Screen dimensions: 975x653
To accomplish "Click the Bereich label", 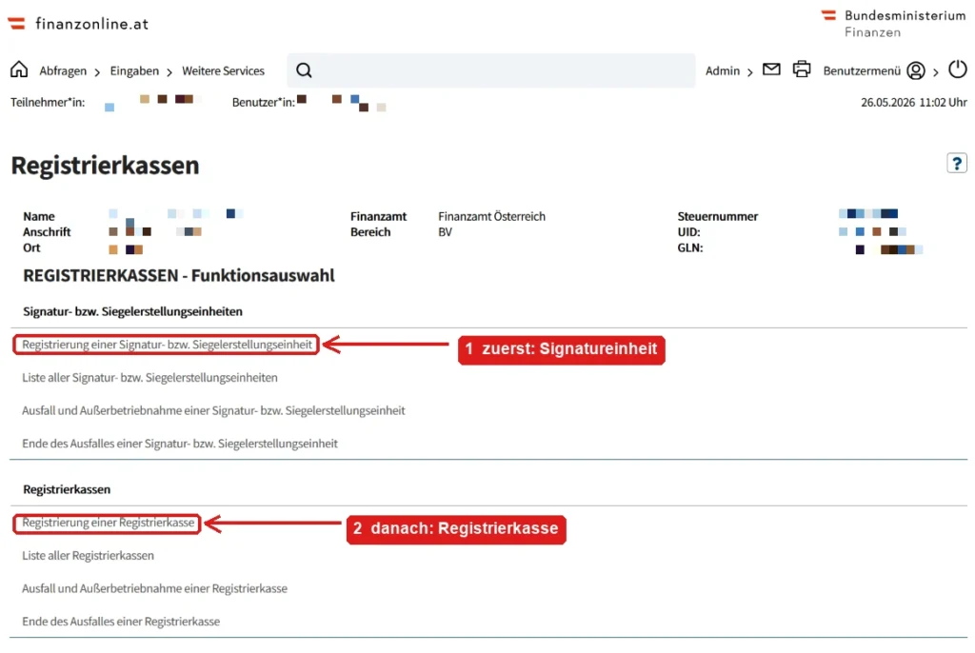I will [x=370, y=232].
